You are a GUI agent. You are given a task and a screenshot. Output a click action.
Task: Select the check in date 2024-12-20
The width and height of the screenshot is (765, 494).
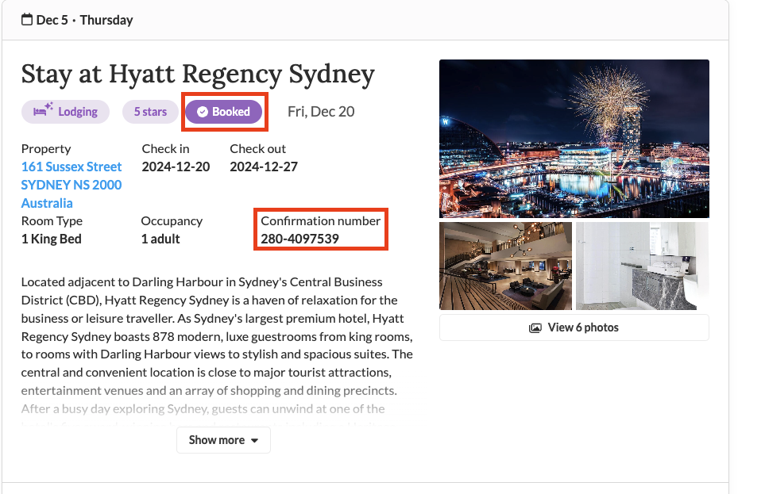tap(176, 167)
